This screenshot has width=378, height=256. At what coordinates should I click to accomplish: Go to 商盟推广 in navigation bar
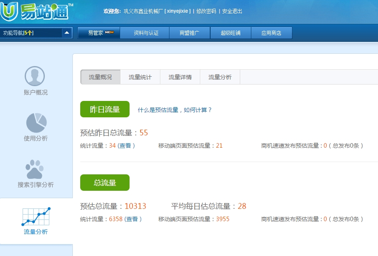click(x=190, y=33)
